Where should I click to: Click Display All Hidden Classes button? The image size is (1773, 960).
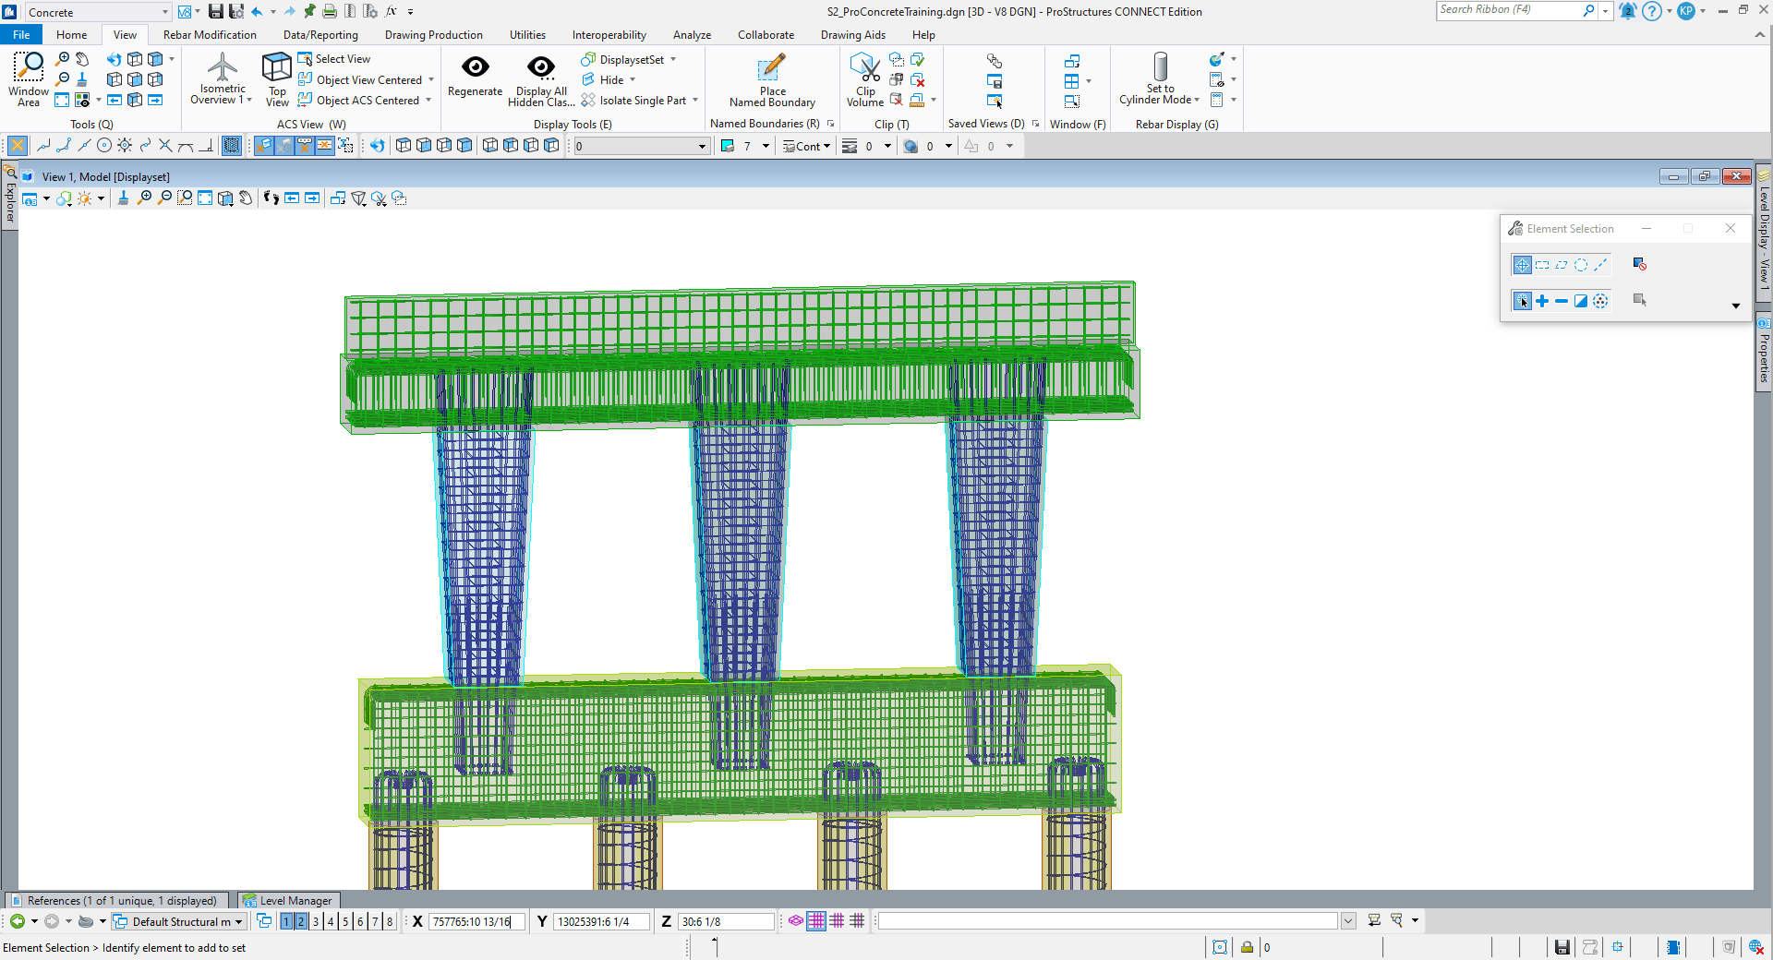pos(541,79)
